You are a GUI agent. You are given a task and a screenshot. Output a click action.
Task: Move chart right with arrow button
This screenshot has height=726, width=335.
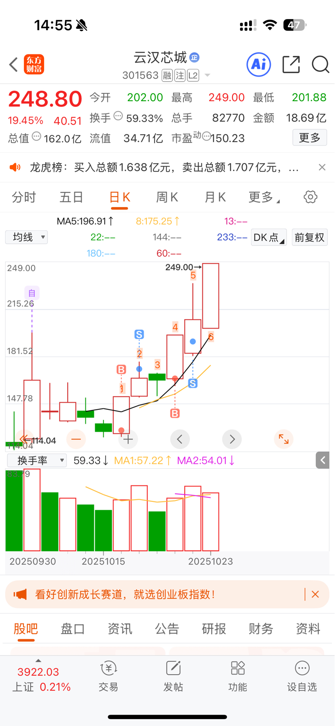[x=232, y=439]
